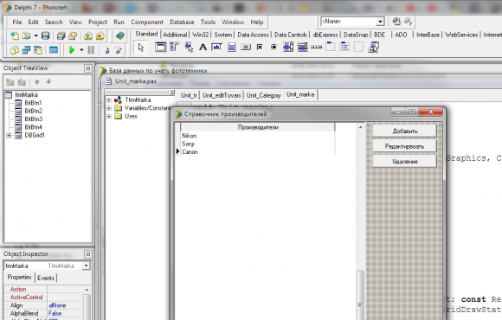The height and width of the screenshot is (320, 502).
Task: Switch to the Unit_Category editor tab
Action: 263,95
